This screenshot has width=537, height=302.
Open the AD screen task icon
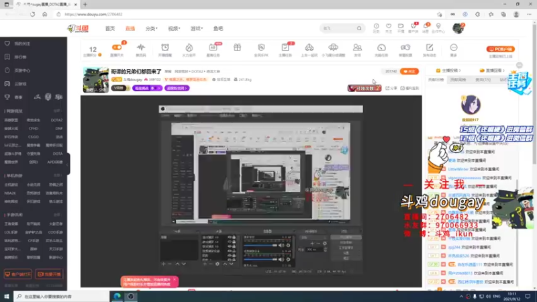pyautogui.click(x=213, y=50)
